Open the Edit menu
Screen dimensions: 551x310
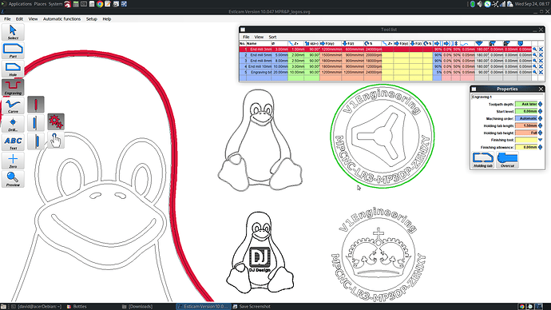pyautogui.click(x=19, y=19)
